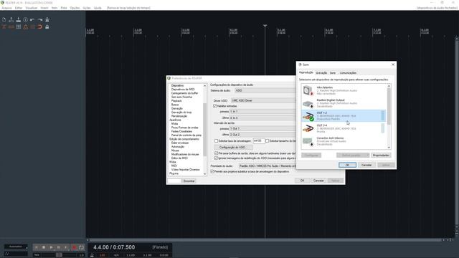Open the Visualizar menu
The width and height of the screenshot is (459, 258).
tap(32, 8)
